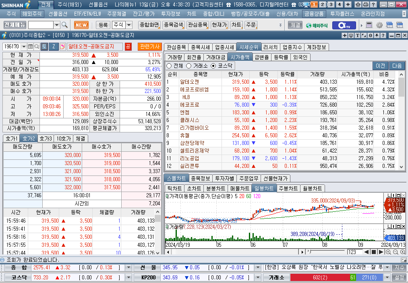The image size is (408, 283).
Task: Open the 주식 type dropdown in toolbar
Action: tap(129, 25)
